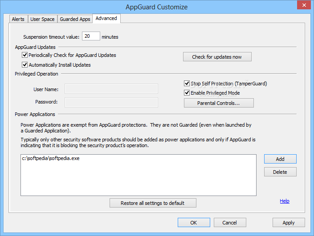The image size is (314, 236).
Task: Select c:\softpedia\softpedia.exe list entry
Action: point(51,158)
